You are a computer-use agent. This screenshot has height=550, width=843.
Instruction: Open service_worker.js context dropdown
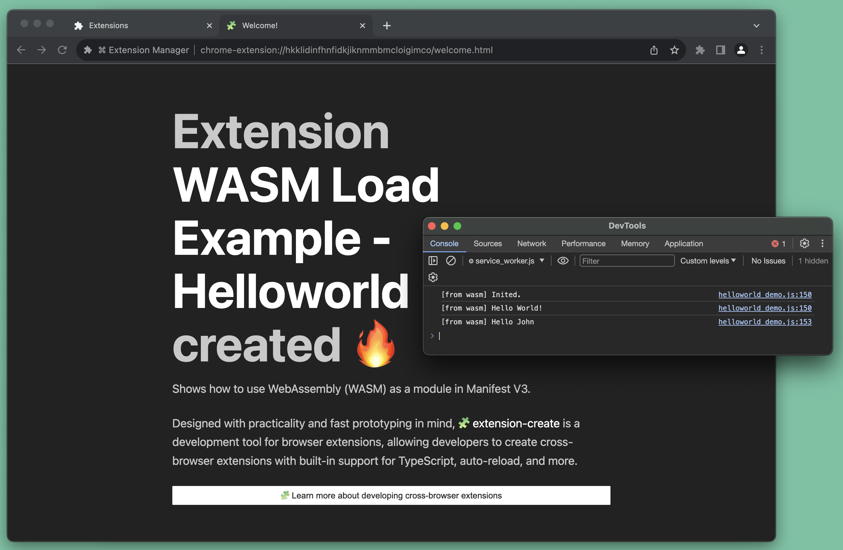(506, 261)
